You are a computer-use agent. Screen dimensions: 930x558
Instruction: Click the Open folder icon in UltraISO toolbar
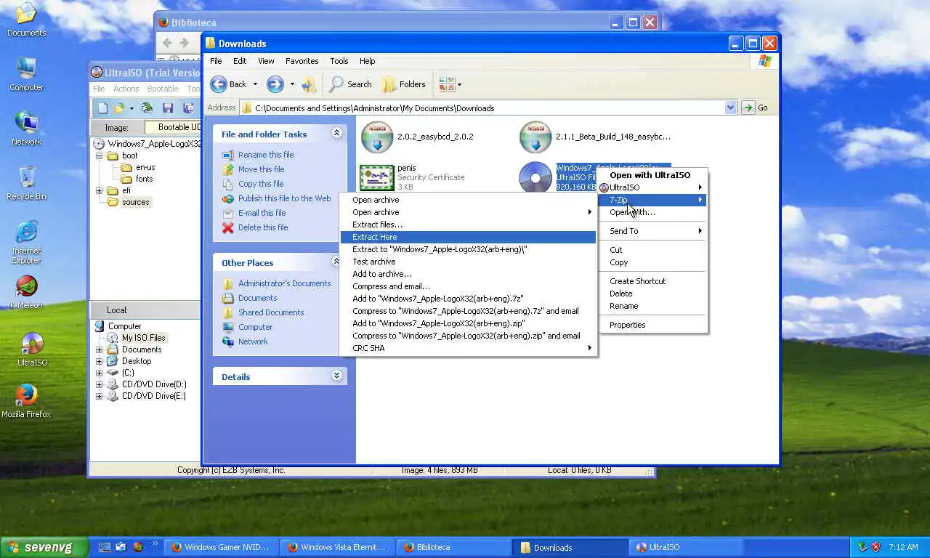[x=119, y=108]
